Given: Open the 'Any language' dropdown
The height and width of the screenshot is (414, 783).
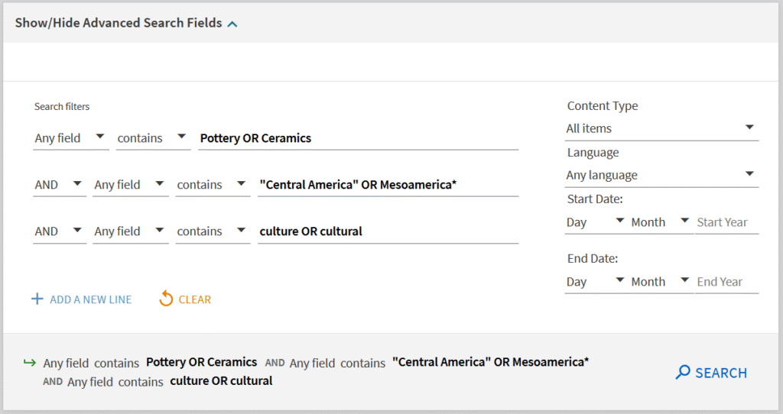Looking at the screenshot, I should [661, 175].
